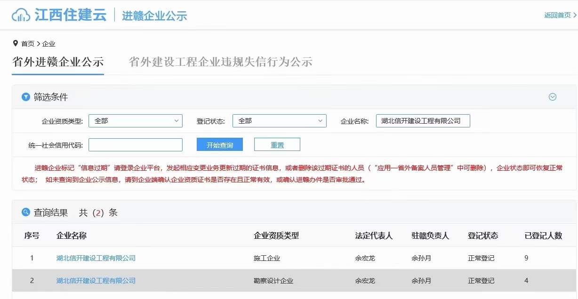Click 正常登记 in the 施工企业 row
The width and height of the screenshot is (578, 299).
pos(481,258)
